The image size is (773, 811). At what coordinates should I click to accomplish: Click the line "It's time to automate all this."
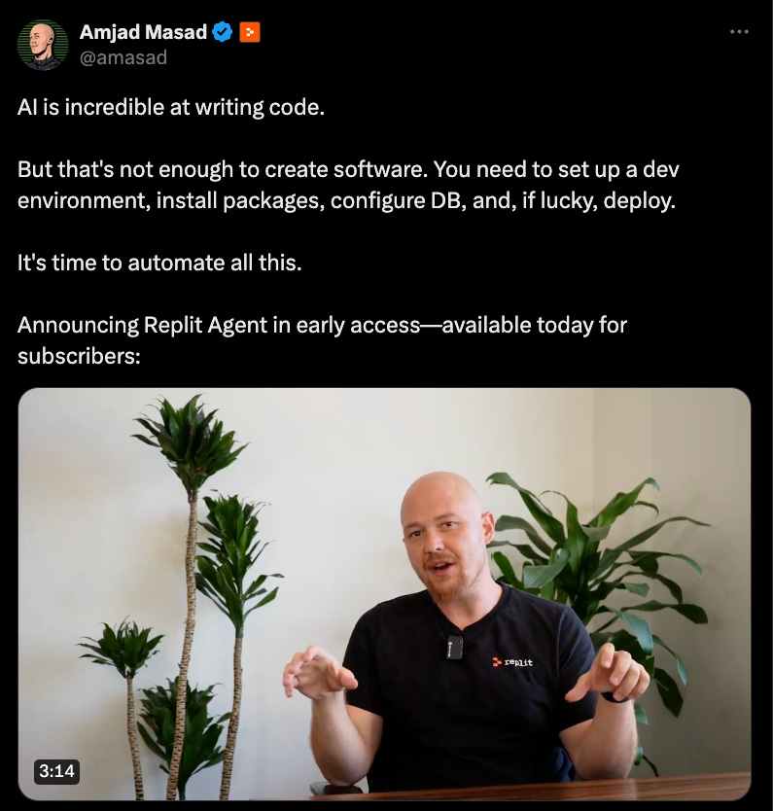pyautogui.click(x=159, y=263)
